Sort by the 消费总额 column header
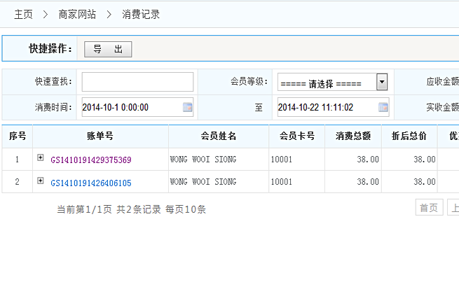Viewport: 459px width, 289px height. point(353,136)
